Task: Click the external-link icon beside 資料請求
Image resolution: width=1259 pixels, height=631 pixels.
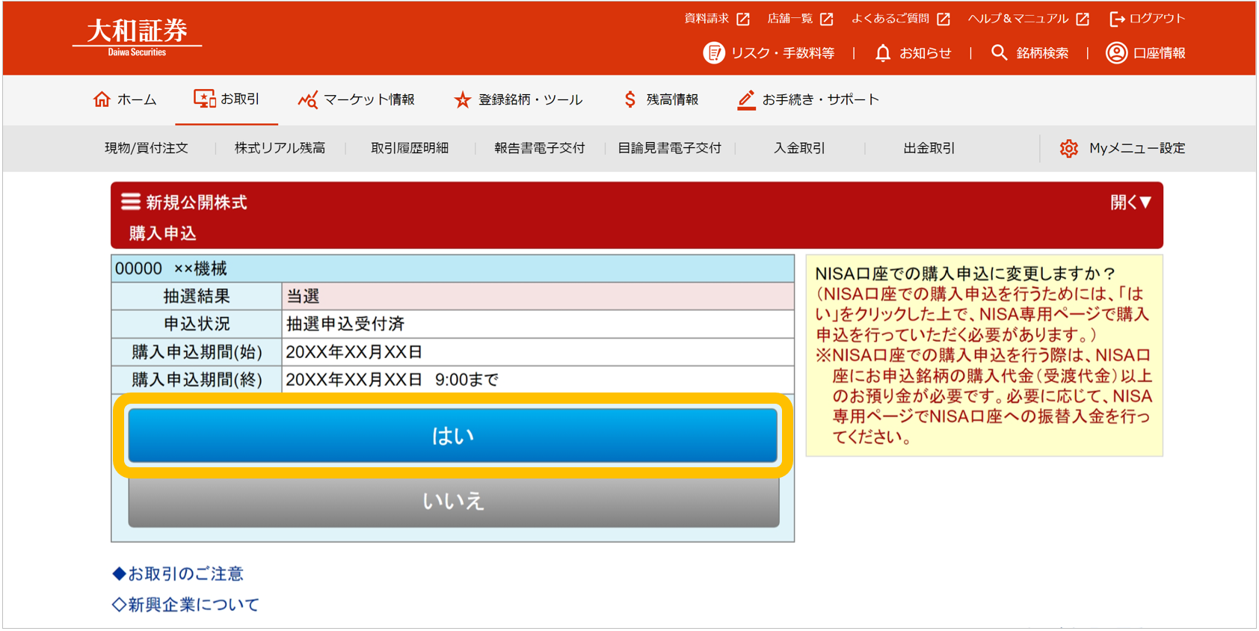Action: pos(742,19)
